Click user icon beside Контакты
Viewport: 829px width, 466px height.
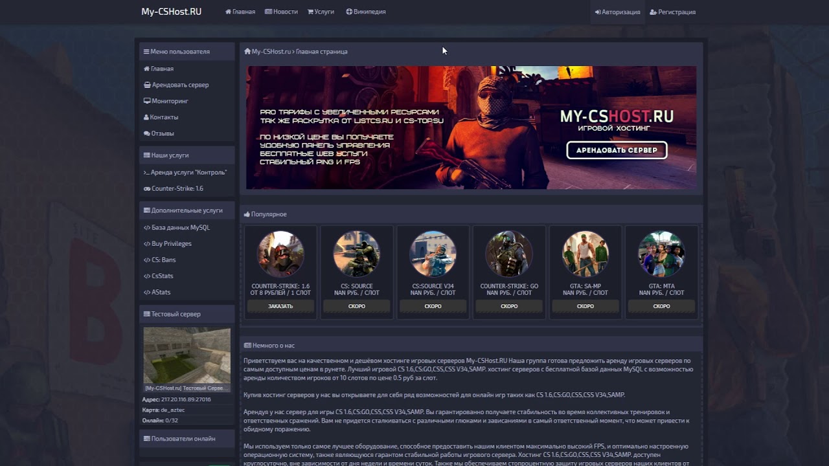pyautogui.click(x=146, y=117)
